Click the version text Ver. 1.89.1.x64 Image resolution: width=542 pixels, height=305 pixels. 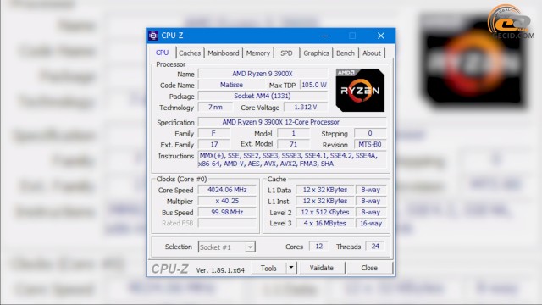220,270
